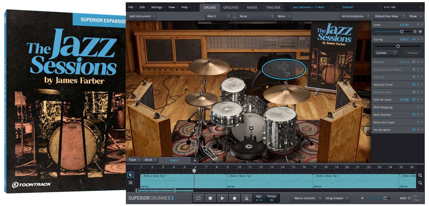The height and width of the screenshot is (206, 429).
Task: Open the Hit Variation menu icon
Action: pyautogui.click(x=418, y=130)
